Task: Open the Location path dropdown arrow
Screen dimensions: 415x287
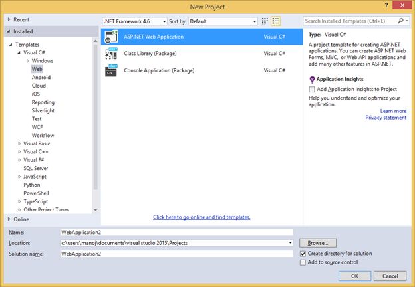Action: [290, 243]
